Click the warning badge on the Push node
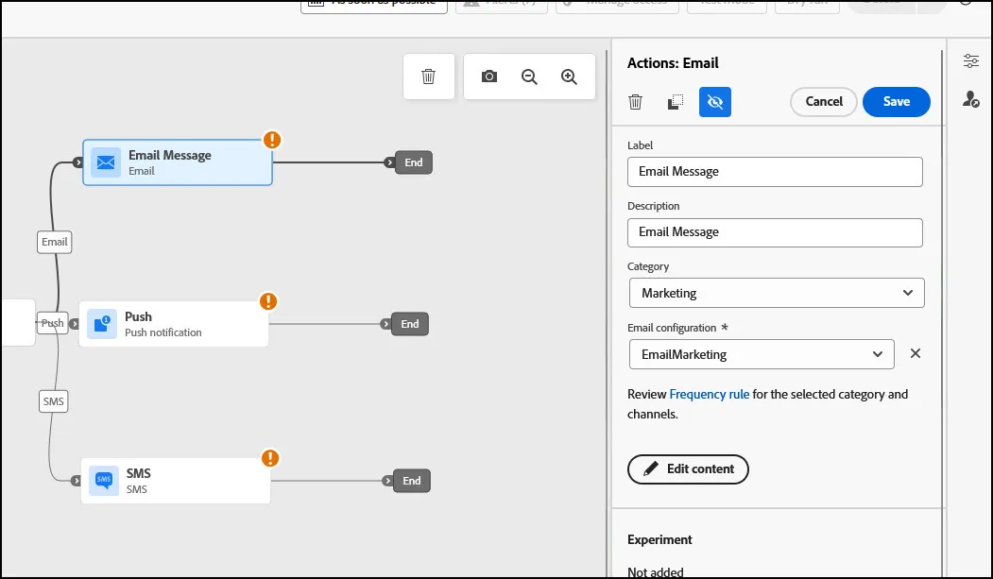This screenshot has height=579, width=993. [x=268, y=301]
